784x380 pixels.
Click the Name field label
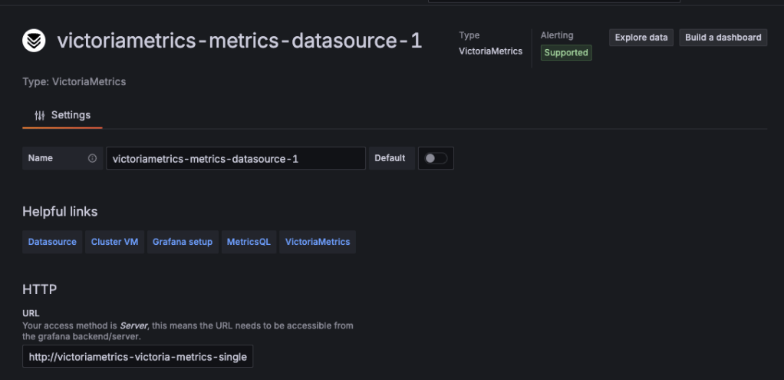coord(41,158)
